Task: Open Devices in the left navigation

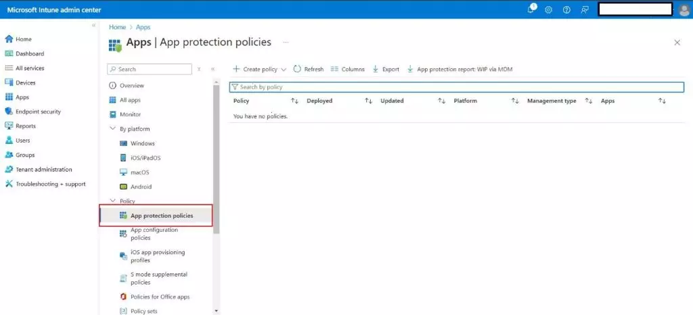Action: click(25, 82)
